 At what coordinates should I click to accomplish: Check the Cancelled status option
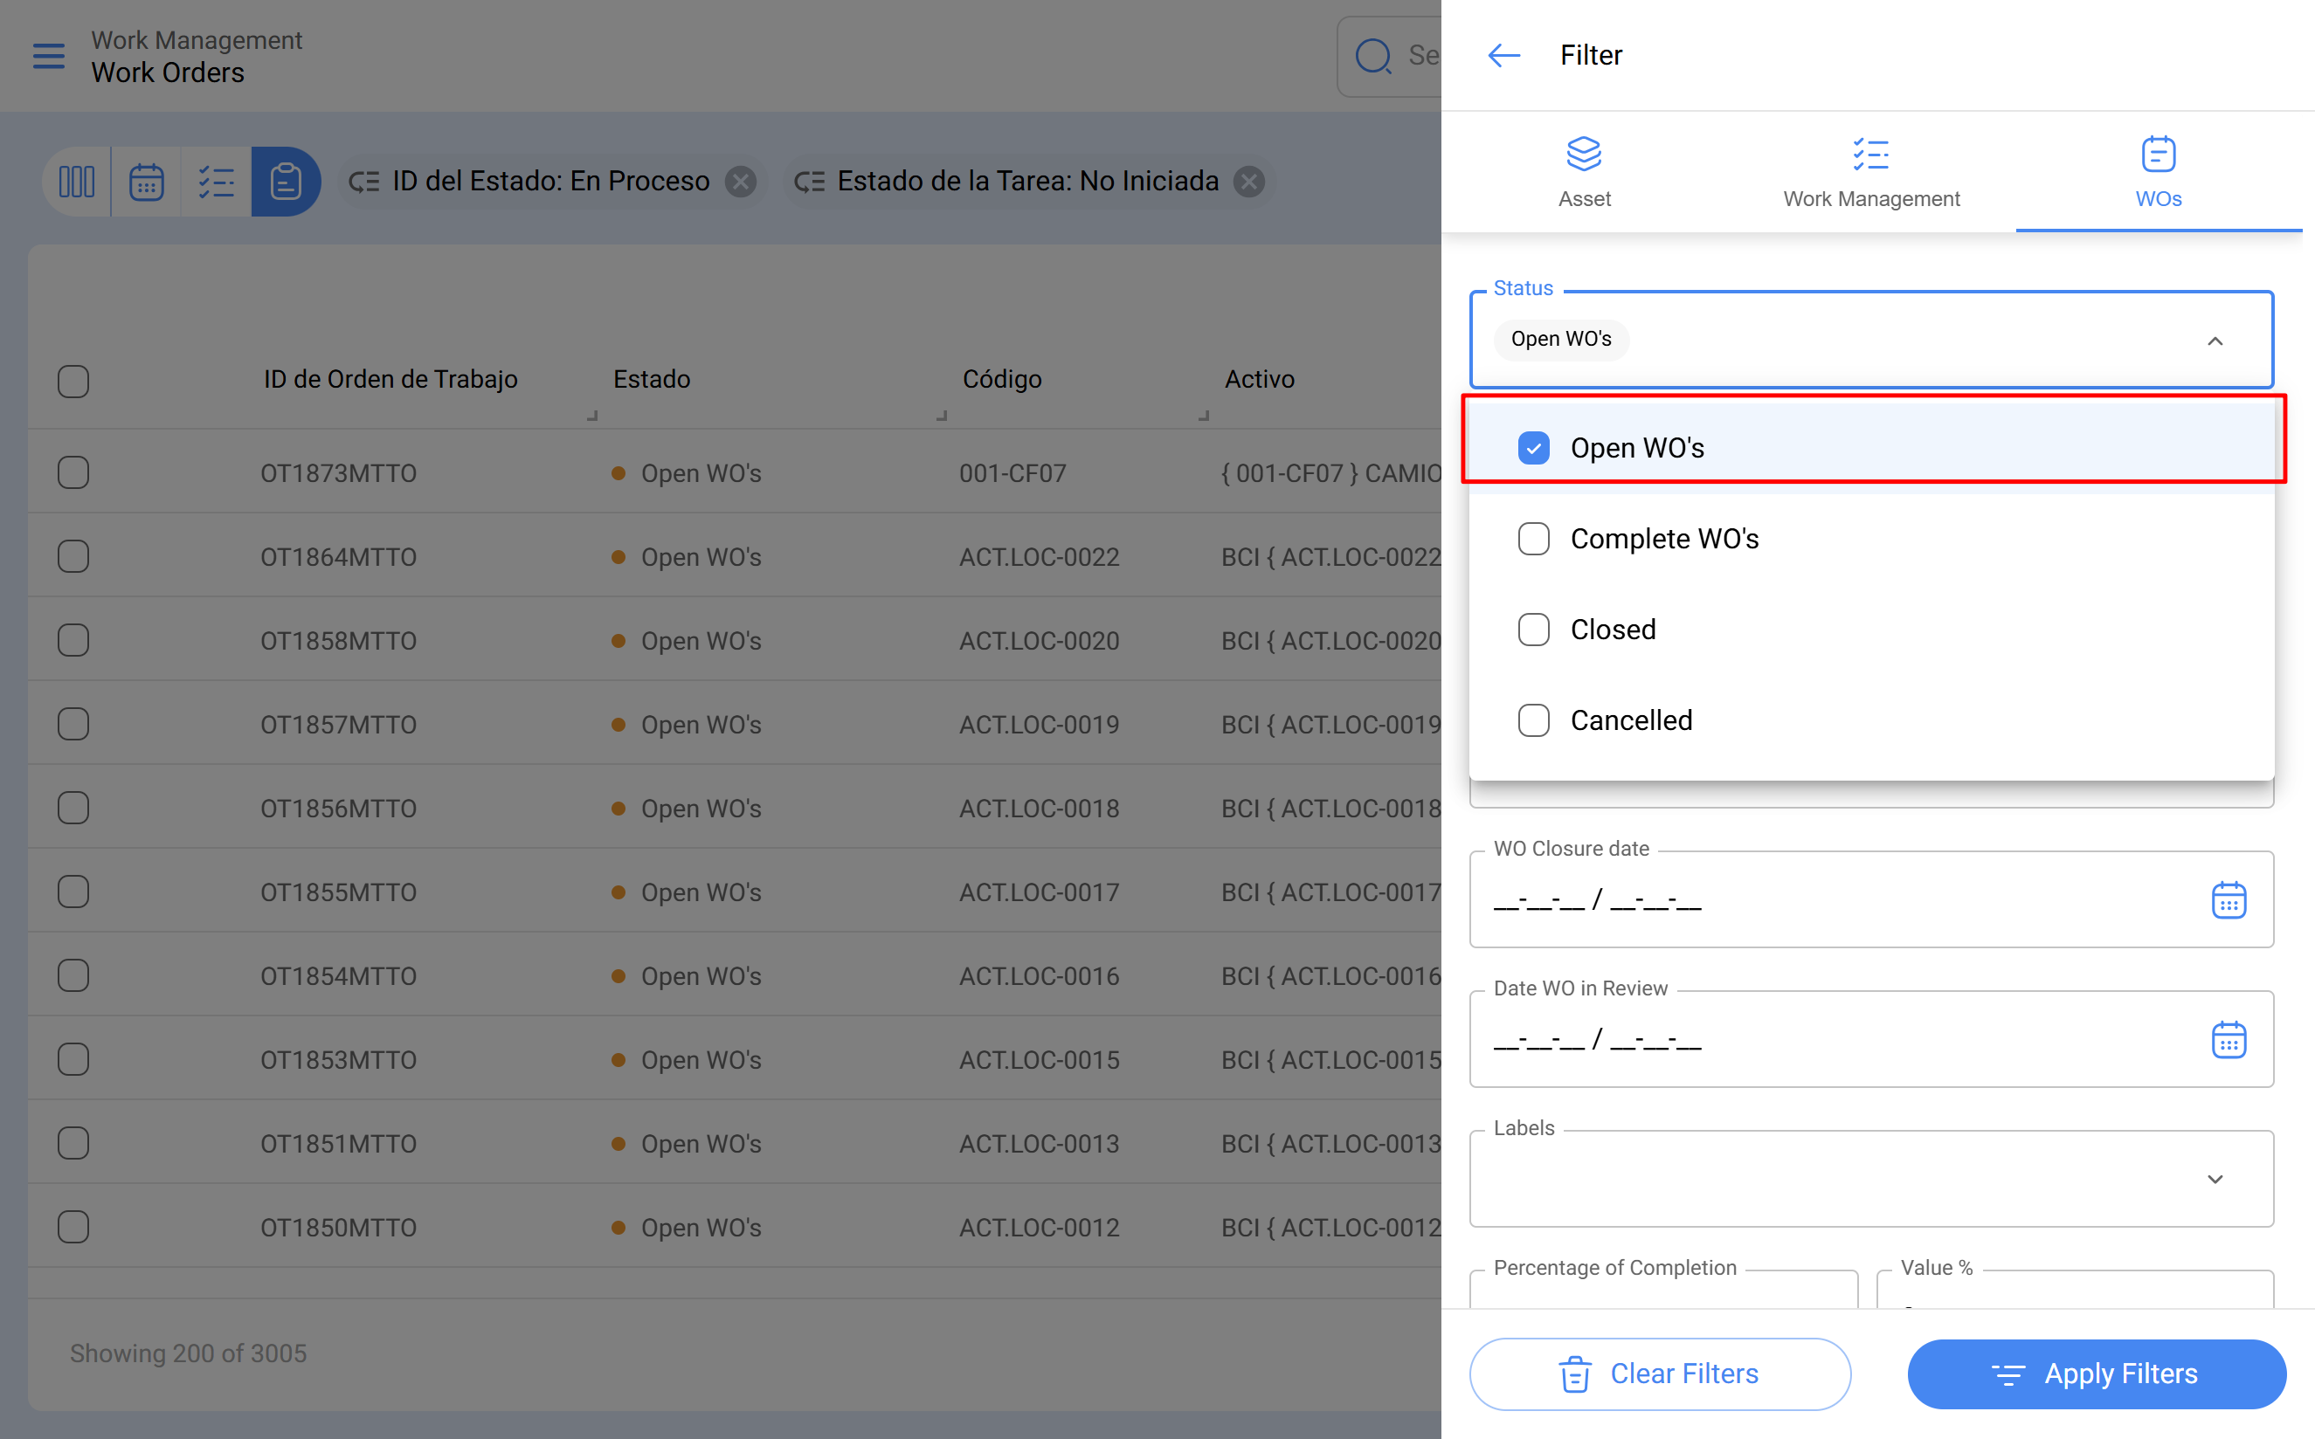point(1533,720)
